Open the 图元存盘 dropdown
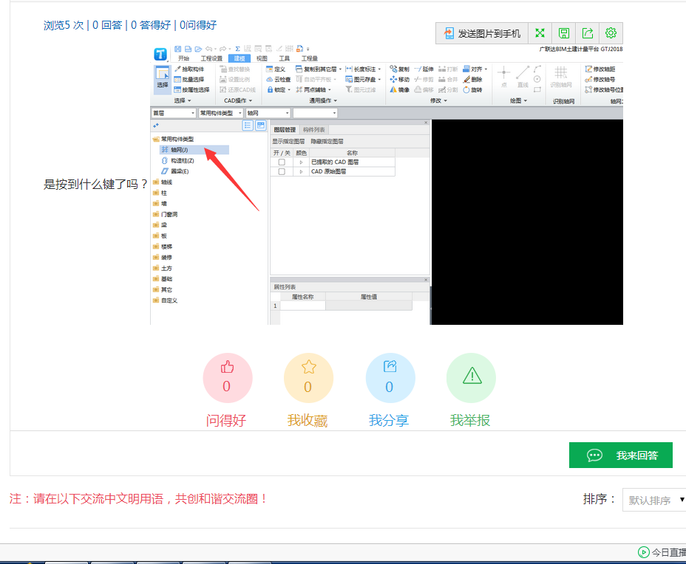The width and height of the screenshot is (686, 564). [363, 79]
